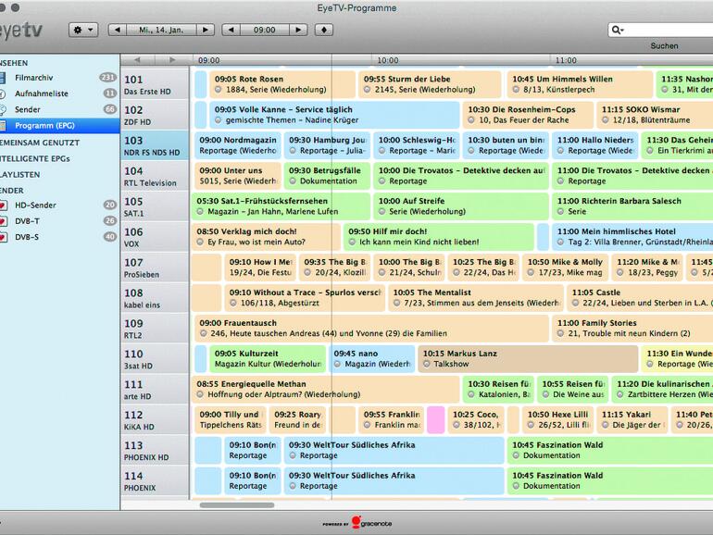Screen dimensions: 713x535
Task: Click the pink block on KiKA row
Action: tap(435, 419)
